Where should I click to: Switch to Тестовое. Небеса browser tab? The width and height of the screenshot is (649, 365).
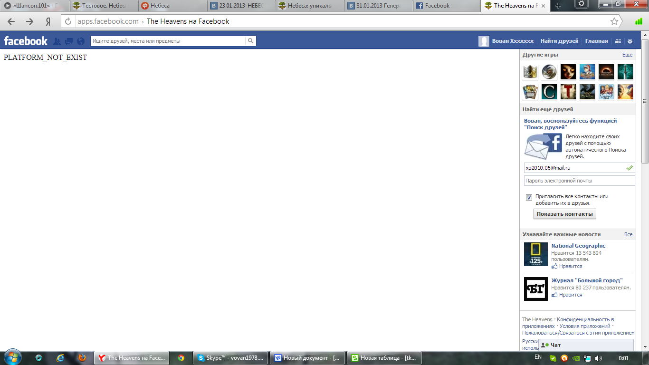[x=104, y=6]
